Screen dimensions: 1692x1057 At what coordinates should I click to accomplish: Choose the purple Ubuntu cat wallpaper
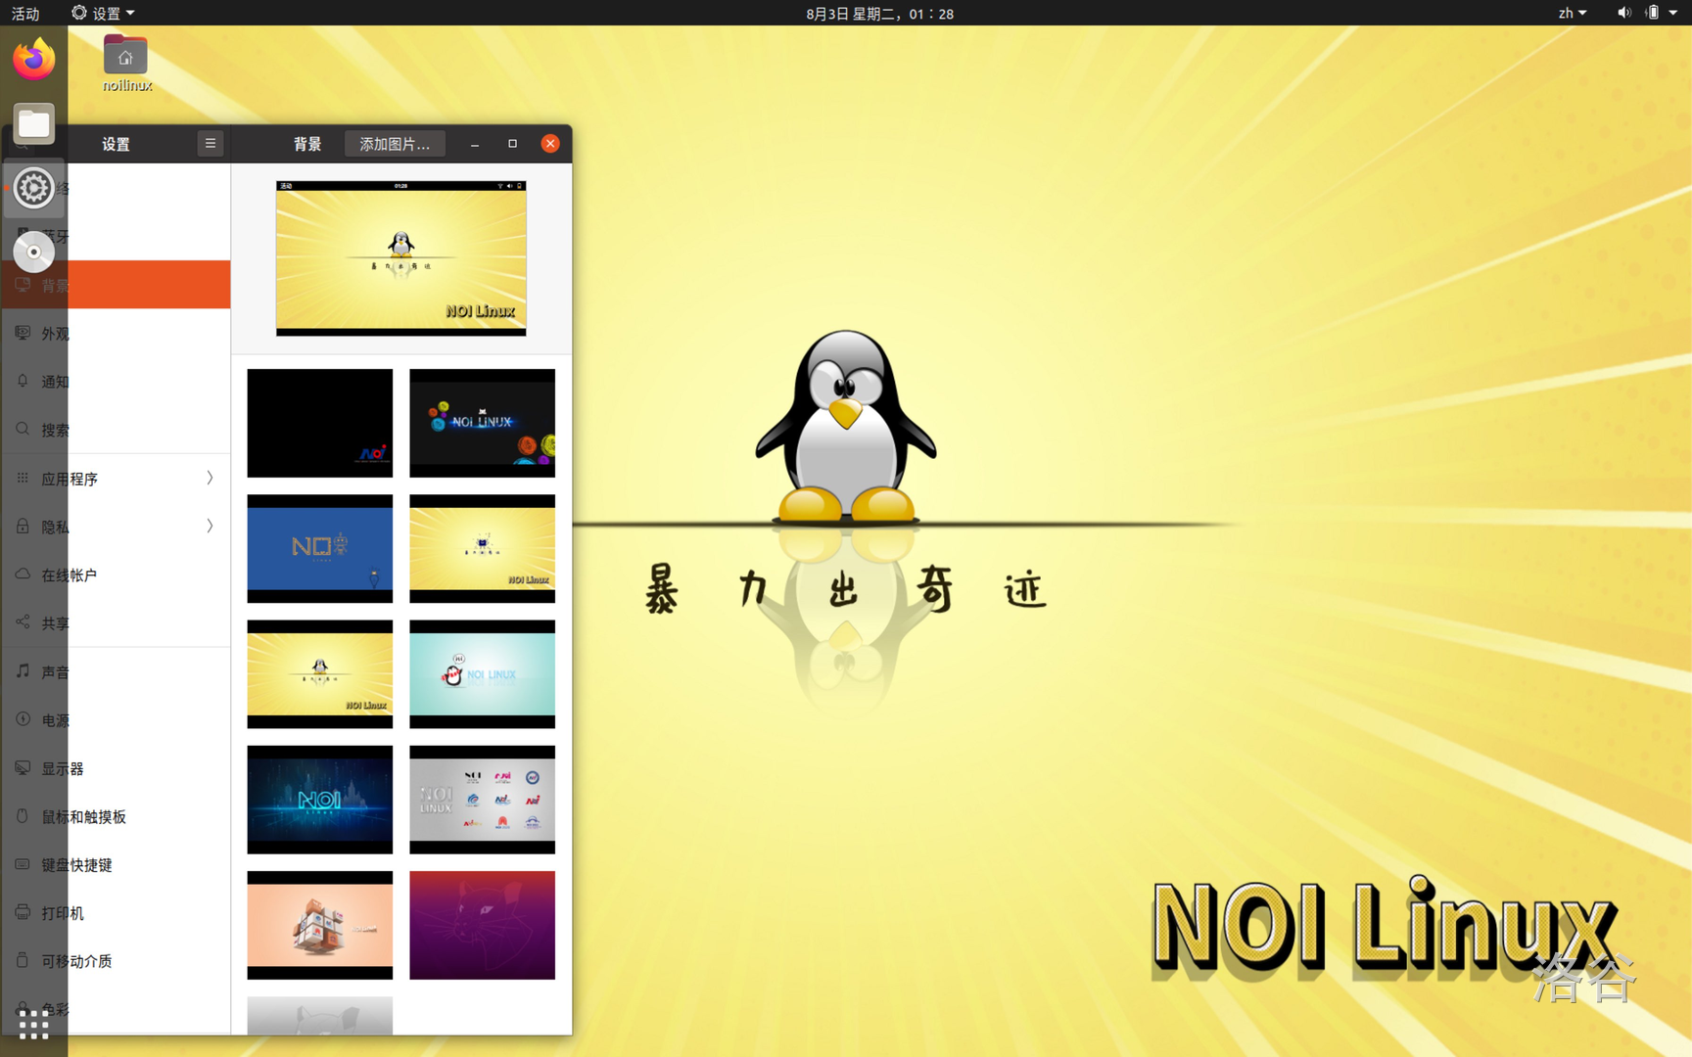483,925
